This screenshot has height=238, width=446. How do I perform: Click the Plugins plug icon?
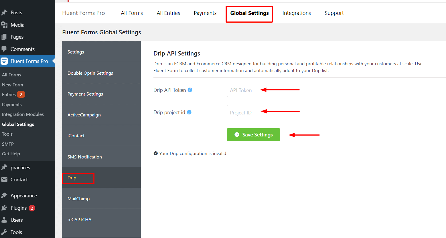coord(4,208)
